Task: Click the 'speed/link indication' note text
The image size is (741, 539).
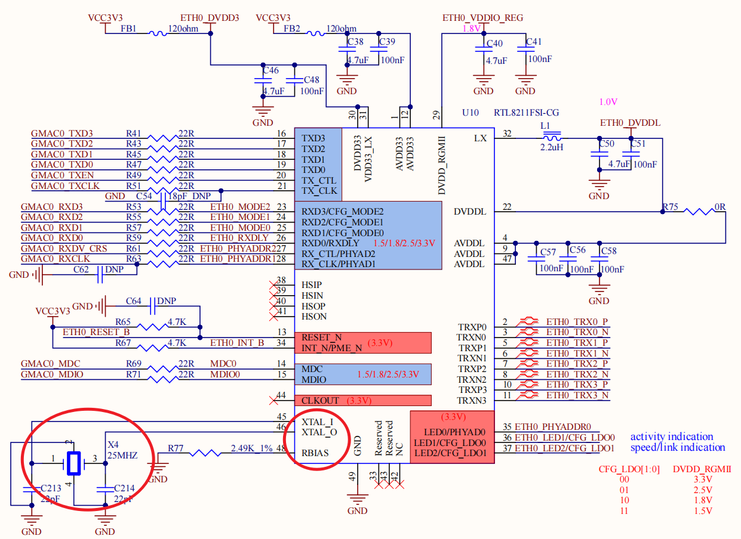Action: coord(678,447)
